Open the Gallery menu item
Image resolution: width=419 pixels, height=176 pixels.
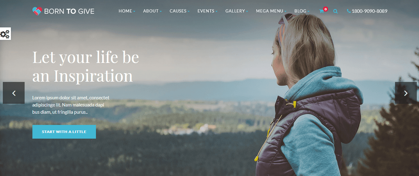tap(237, 11)
